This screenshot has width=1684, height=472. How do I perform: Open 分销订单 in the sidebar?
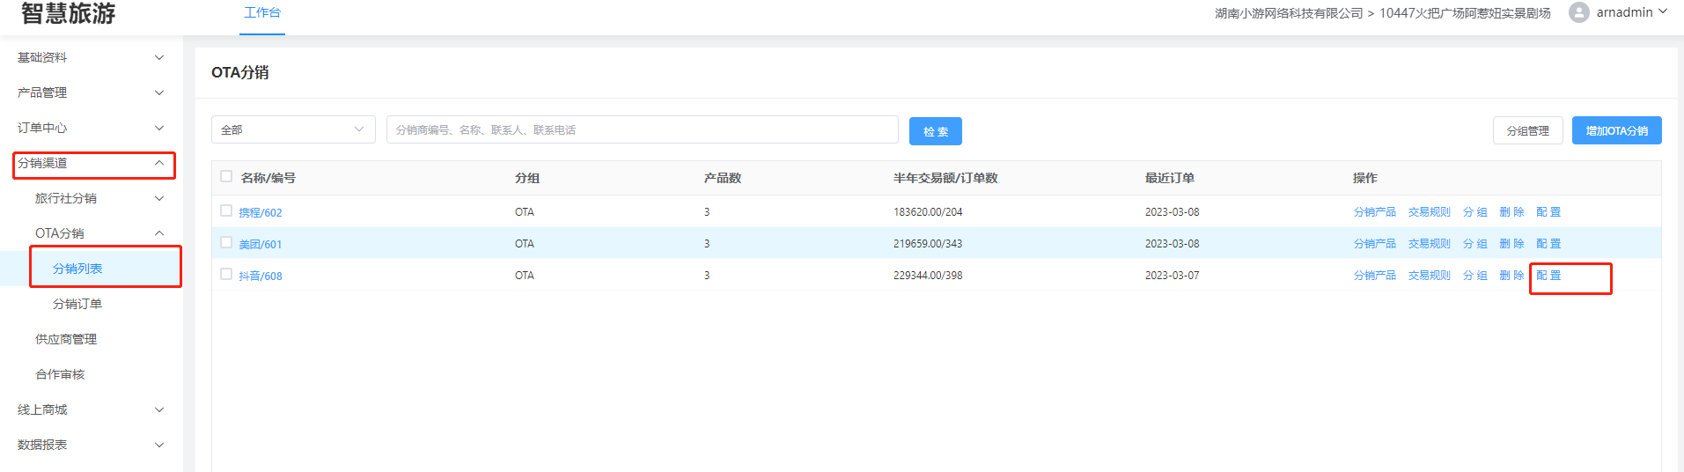pos(77,304)
